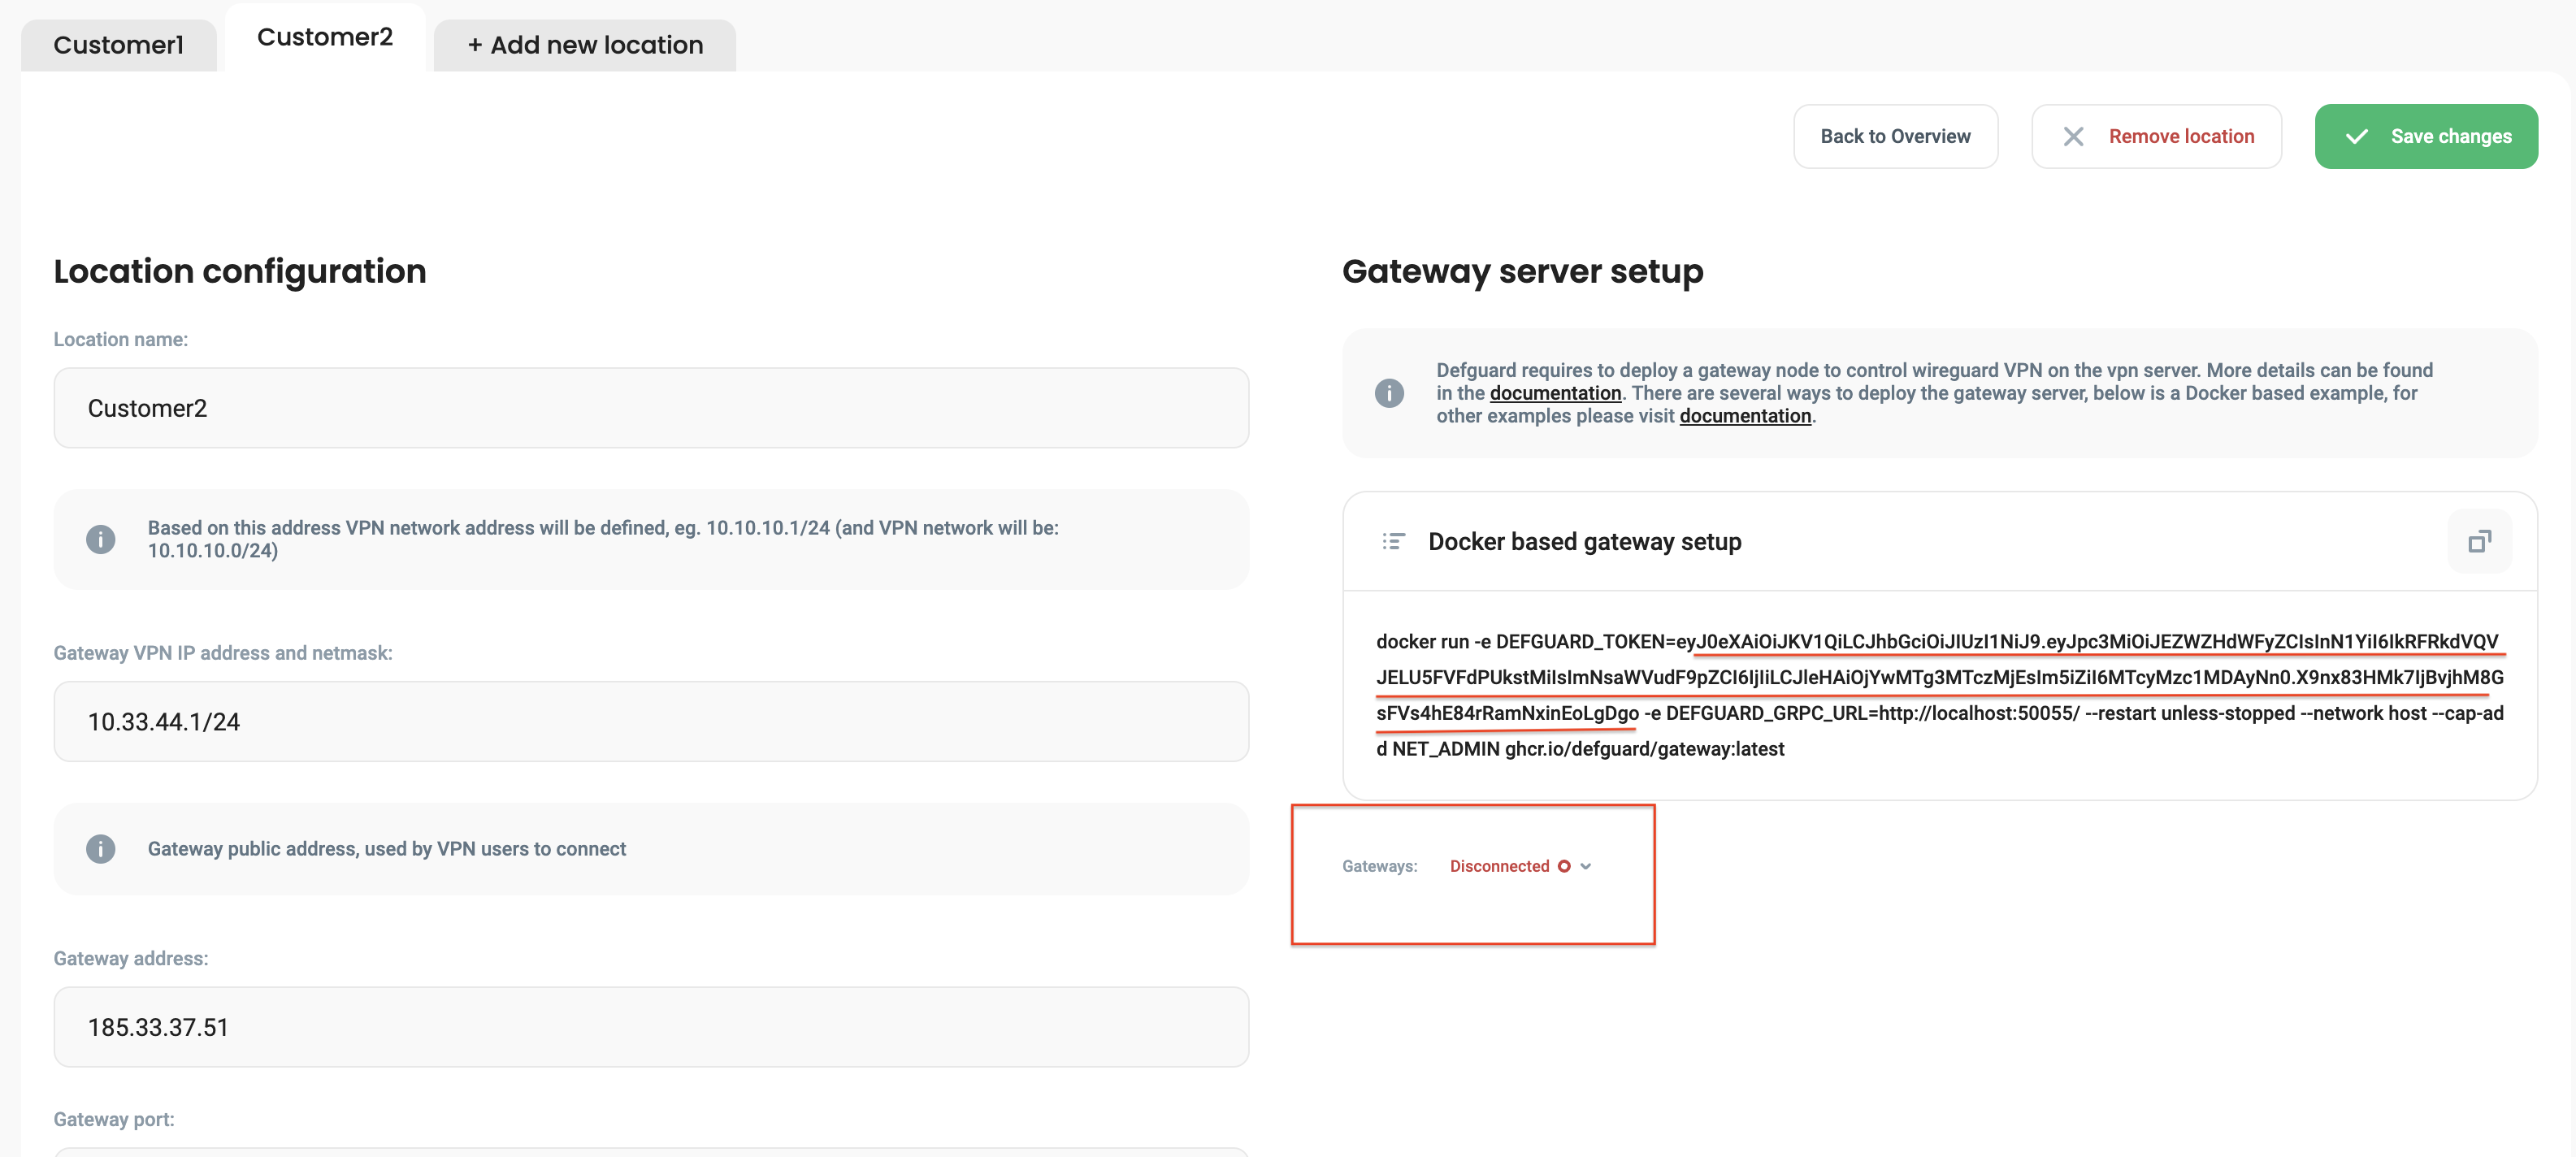Click info icon beside VPN network address hint

click(x=100, y=539)
